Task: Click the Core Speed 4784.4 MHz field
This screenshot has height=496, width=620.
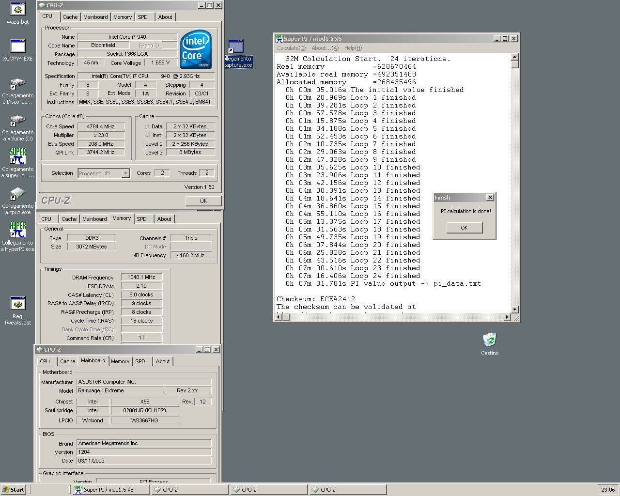Action: 101,126
